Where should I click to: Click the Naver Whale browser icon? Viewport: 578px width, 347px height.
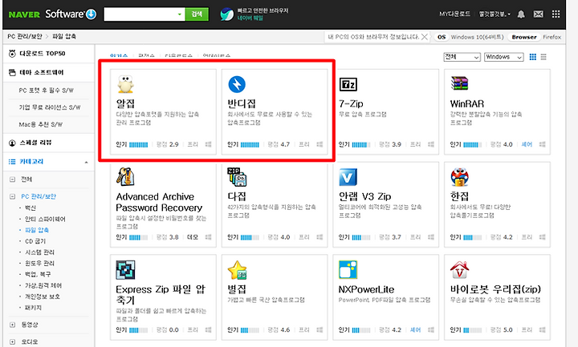click(x=227, y=14)
